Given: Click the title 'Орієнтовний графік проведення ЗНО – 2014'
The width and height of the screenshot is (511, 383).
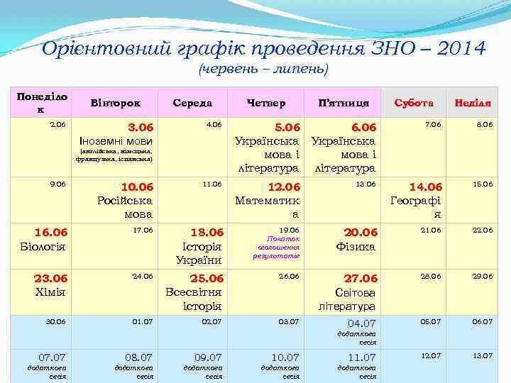Looking at the screenshot, I should coord(264,49).
